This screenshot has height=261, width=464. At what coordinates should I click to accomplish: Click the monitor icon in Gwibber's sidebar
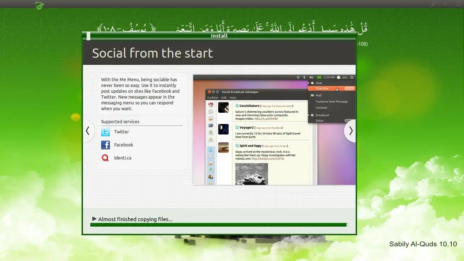coord(211,125)
